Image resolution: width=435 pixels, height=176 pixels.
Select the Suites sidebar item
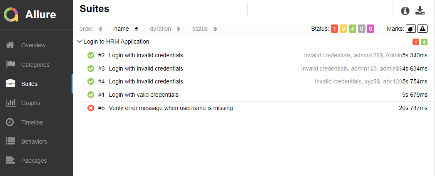coord(29,83)
